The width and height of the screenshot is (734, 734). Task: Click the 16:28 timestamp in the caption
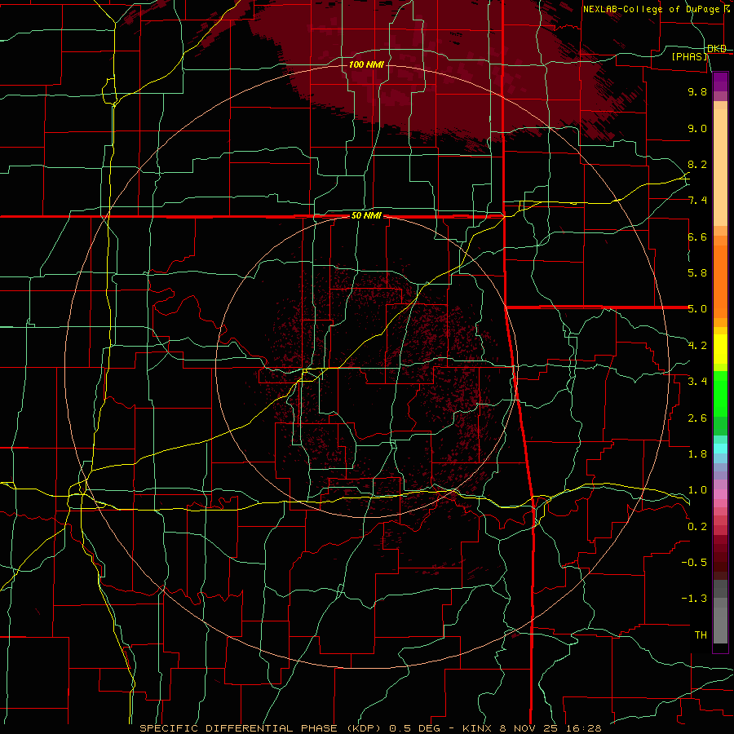(583, 728)
